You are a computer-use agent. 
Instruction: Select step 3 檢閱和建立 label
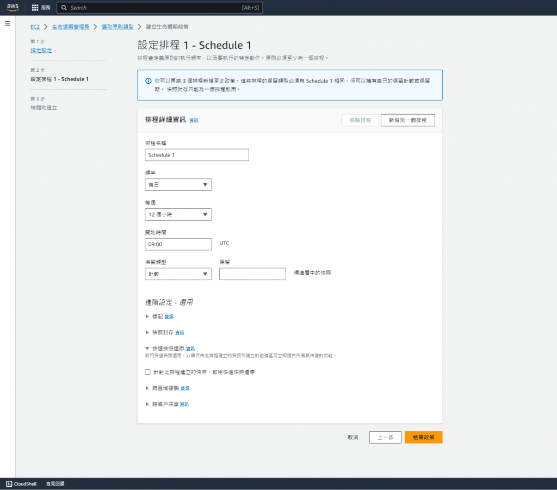[x=44, y=108]
